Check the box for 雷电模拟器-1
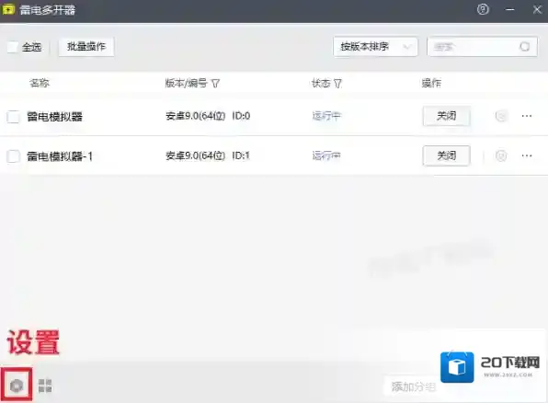Image resolution: width=548 pixels, height=403 pixels. [13, 156]
